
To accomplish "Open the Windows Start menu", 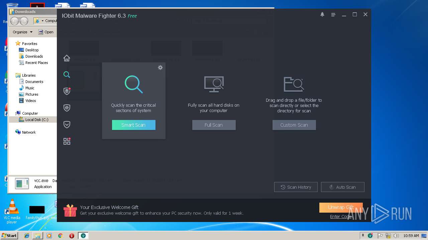I will [9, 235].
